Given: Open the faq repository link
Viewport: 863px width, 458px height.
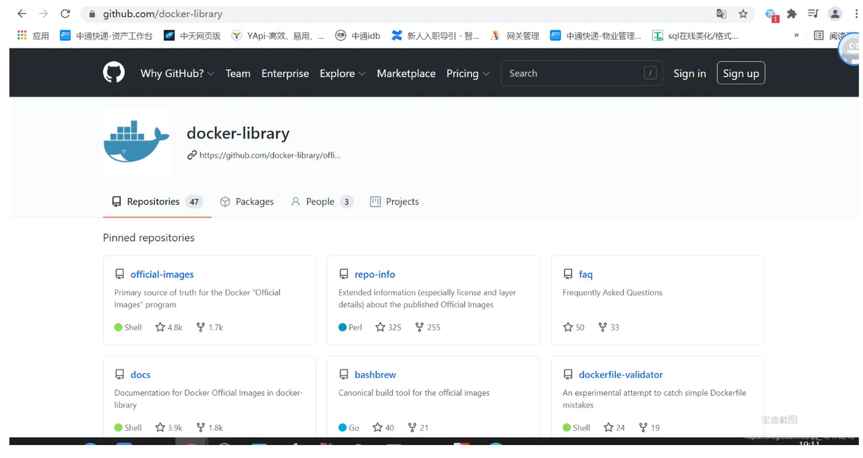Looking at the screenshot, I should (586, 274).
